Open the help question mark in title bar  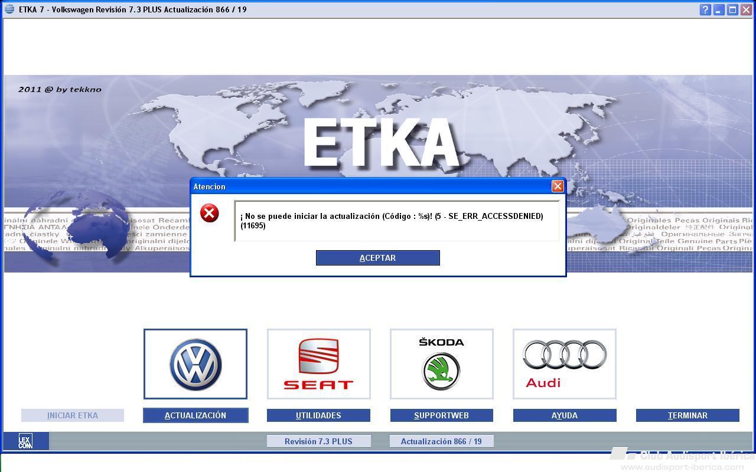705,9
